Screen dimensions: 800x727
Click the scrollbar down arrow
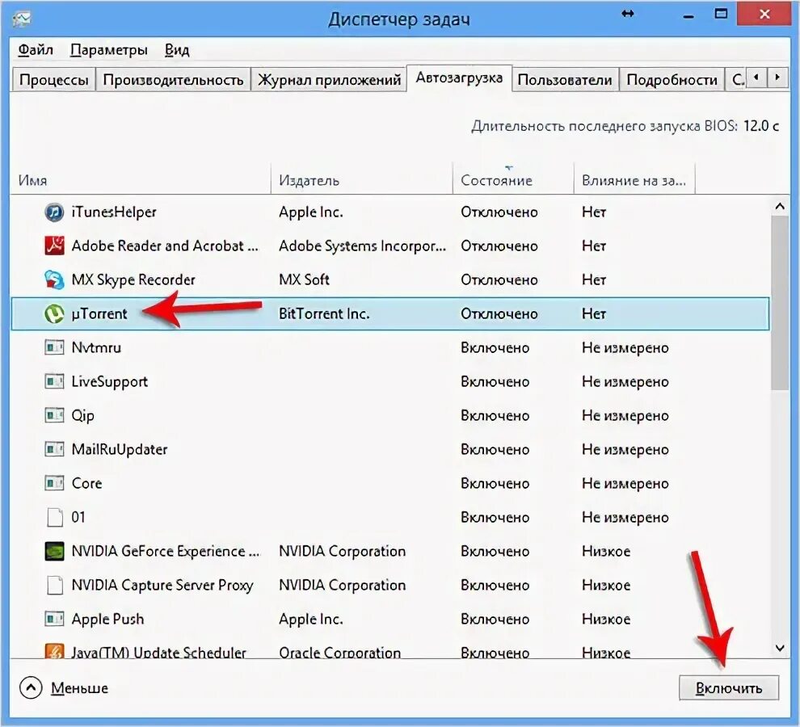click(780, 648)
